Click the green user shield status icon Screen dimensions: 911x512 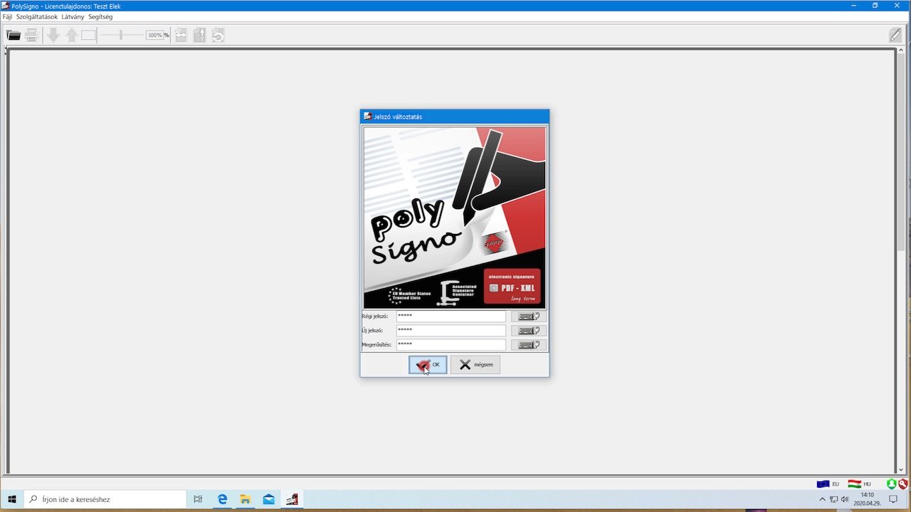[x=892, y=484]
